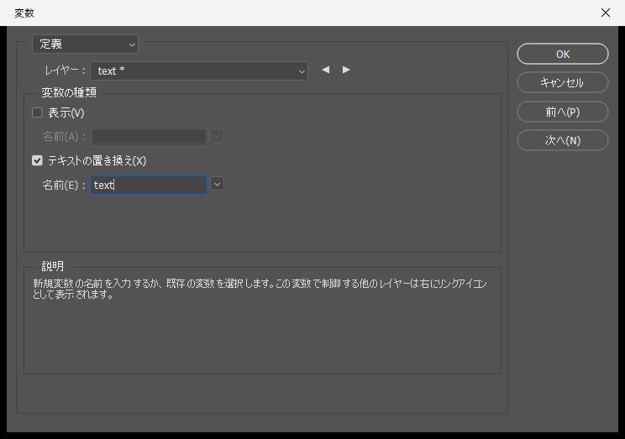625x439 pixels.
Task: Click the 名前(A) name input field
Action: coord(149,137)
